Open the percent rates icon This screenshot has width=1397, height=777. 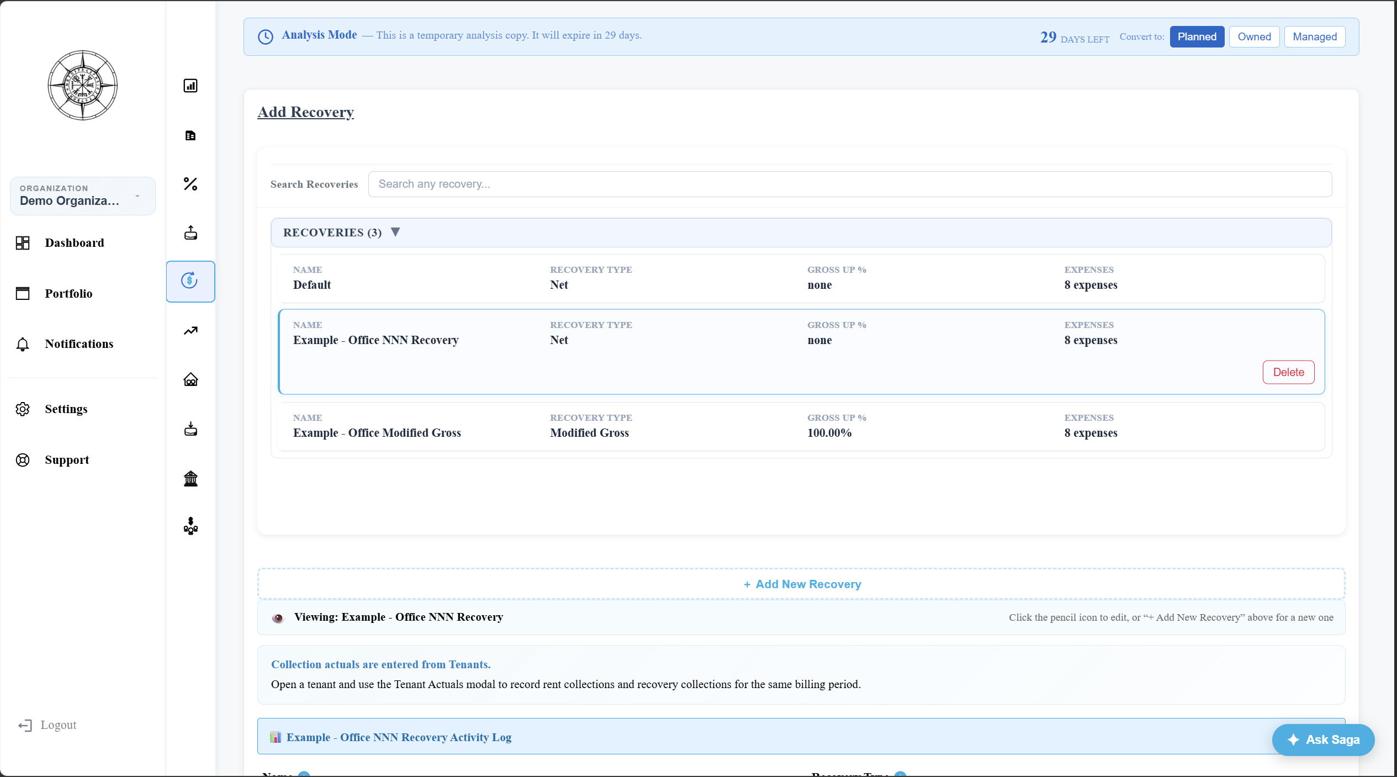tap(190, 184)
